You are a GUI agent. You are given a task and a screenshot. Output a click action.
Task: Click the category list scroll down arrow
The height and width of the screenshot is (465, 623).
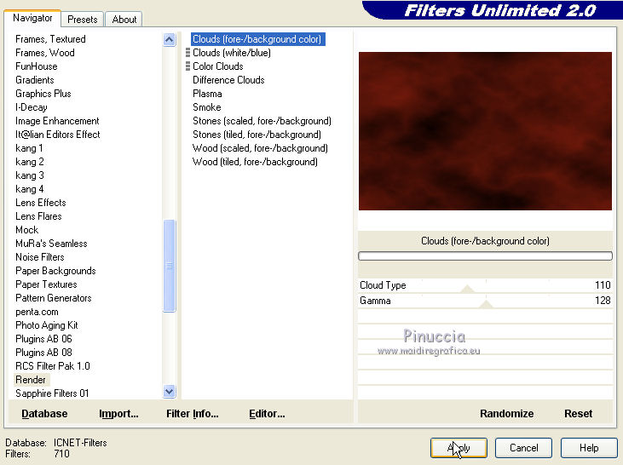point(170,392)
